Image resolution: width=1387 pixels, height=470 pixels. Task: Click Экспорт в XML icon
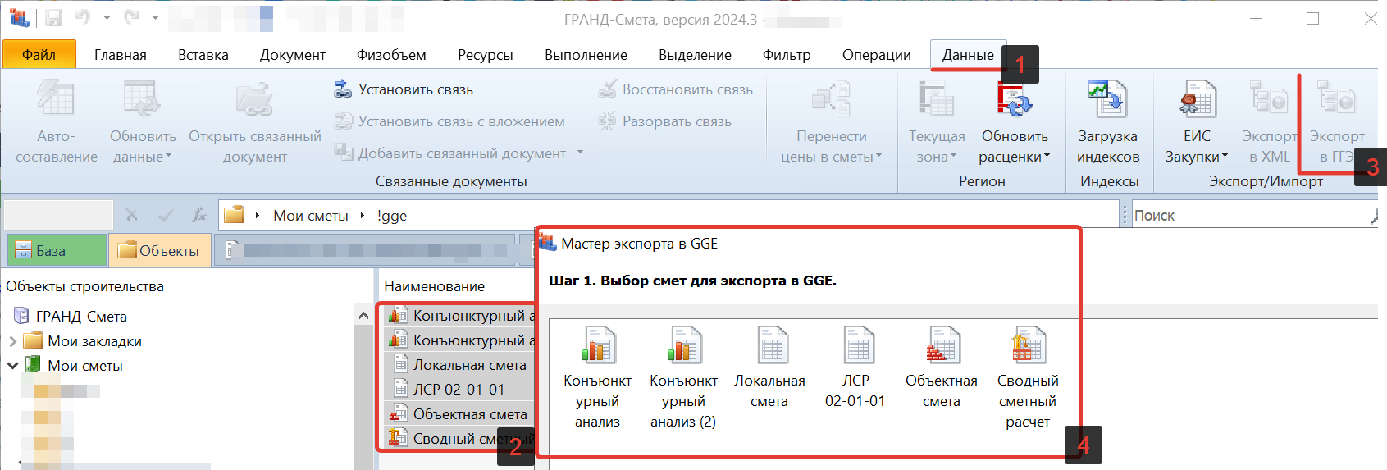pyautogui.click(x=1269, y=98)
